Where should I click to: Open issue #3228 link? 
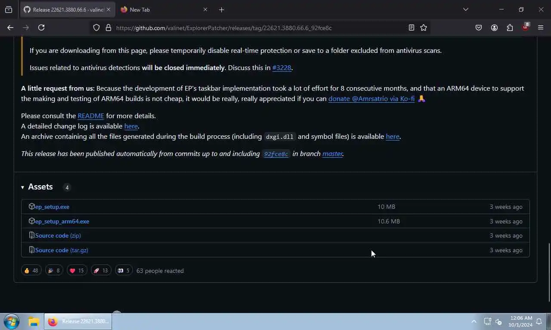coord(282,67)
